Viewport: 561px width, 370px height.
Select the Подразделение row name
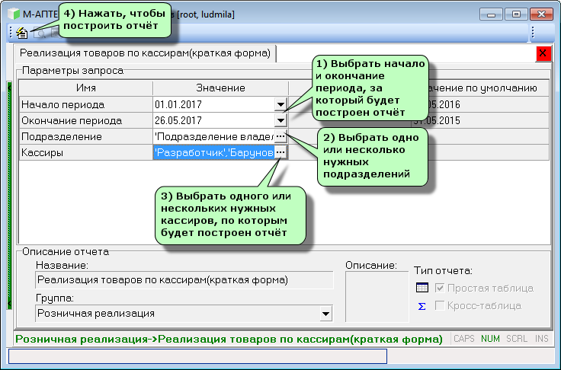pyautogui.click(x=86, y=136)
